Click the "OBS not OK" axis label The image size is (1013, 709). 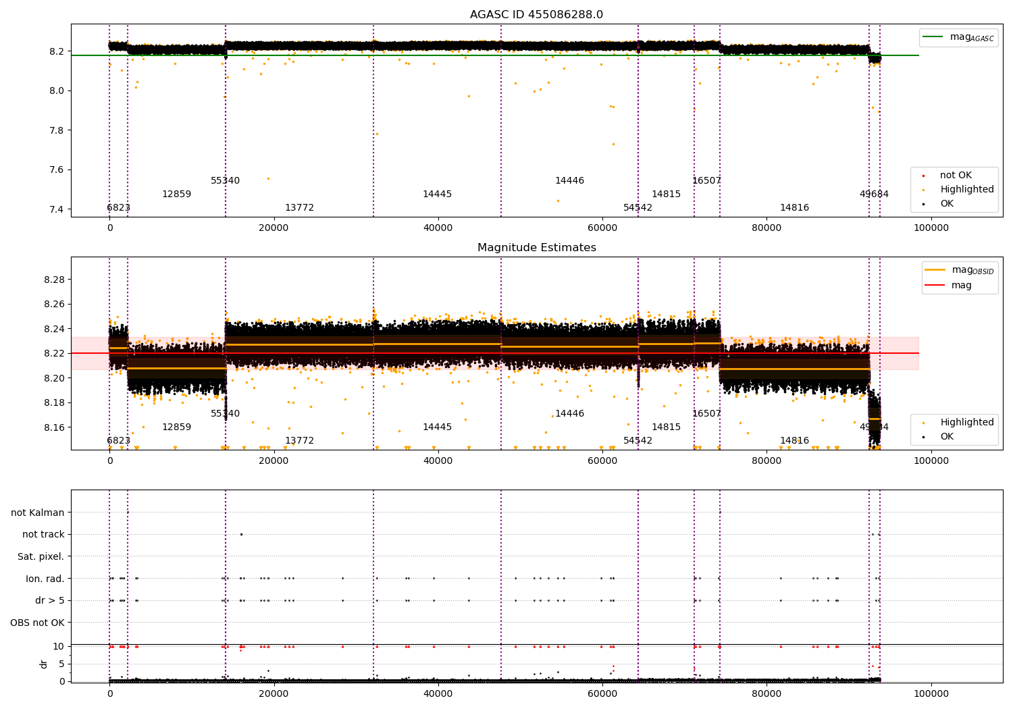pyautogui.click(x=37, y=623)
